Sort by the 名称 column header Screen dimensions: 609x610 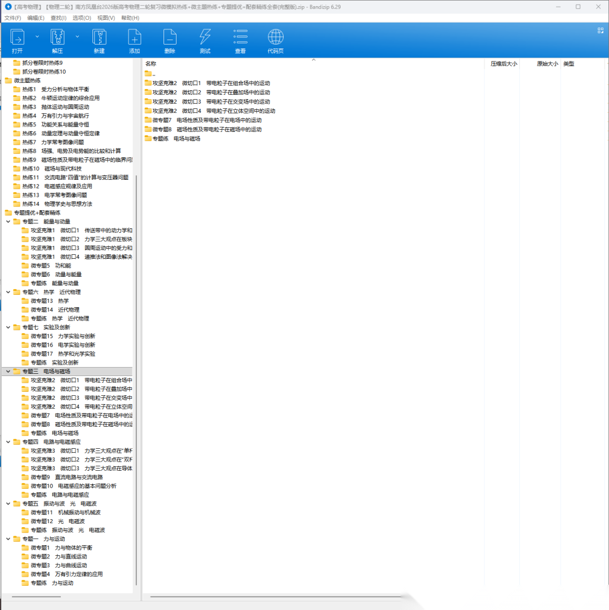[x=151, y=64]
